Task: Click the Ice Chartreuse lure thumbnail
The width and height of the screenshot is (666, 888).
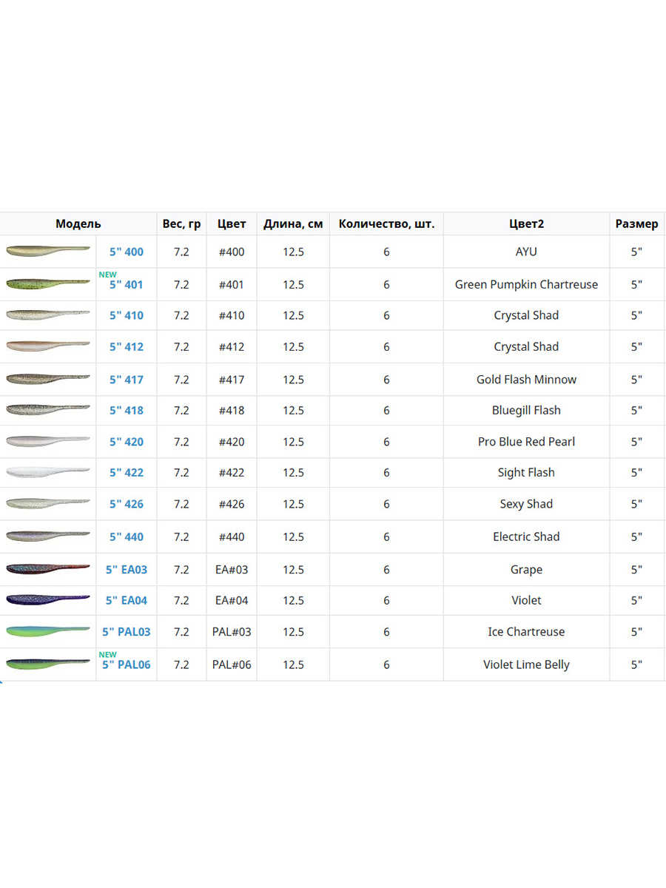Action: point(48,631)
